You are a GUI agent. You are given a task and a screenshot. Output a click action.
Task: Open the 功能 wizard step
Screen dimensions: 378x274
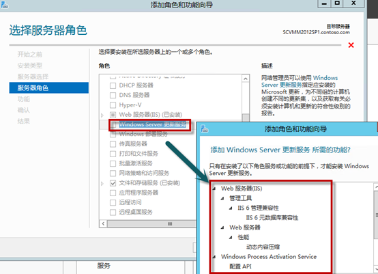tap(24, 99)
